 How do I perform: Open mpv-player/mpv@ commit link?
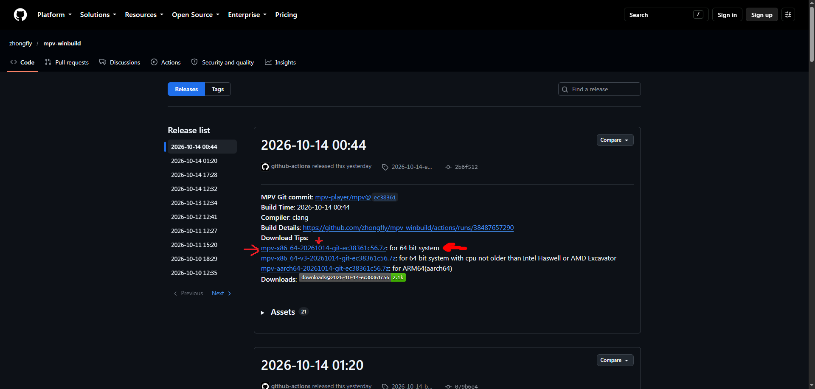tap(343, 197)
